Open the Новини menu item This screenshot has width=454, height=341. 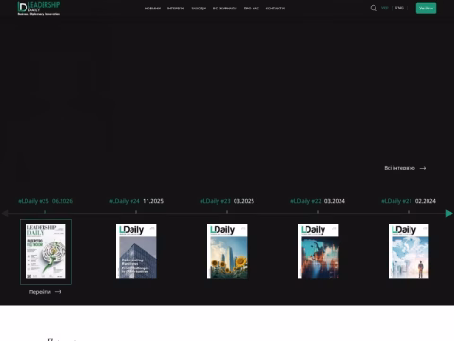point(152,9)
